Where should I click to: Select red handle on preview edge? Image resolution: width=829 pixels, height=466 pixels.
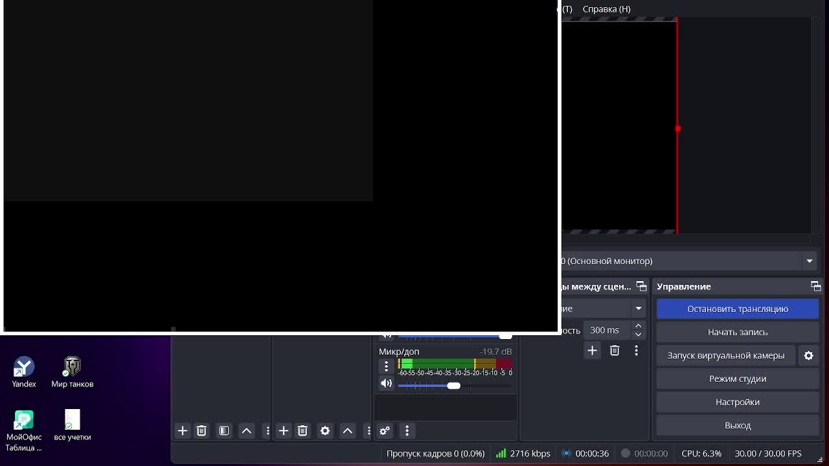(678, 129)
